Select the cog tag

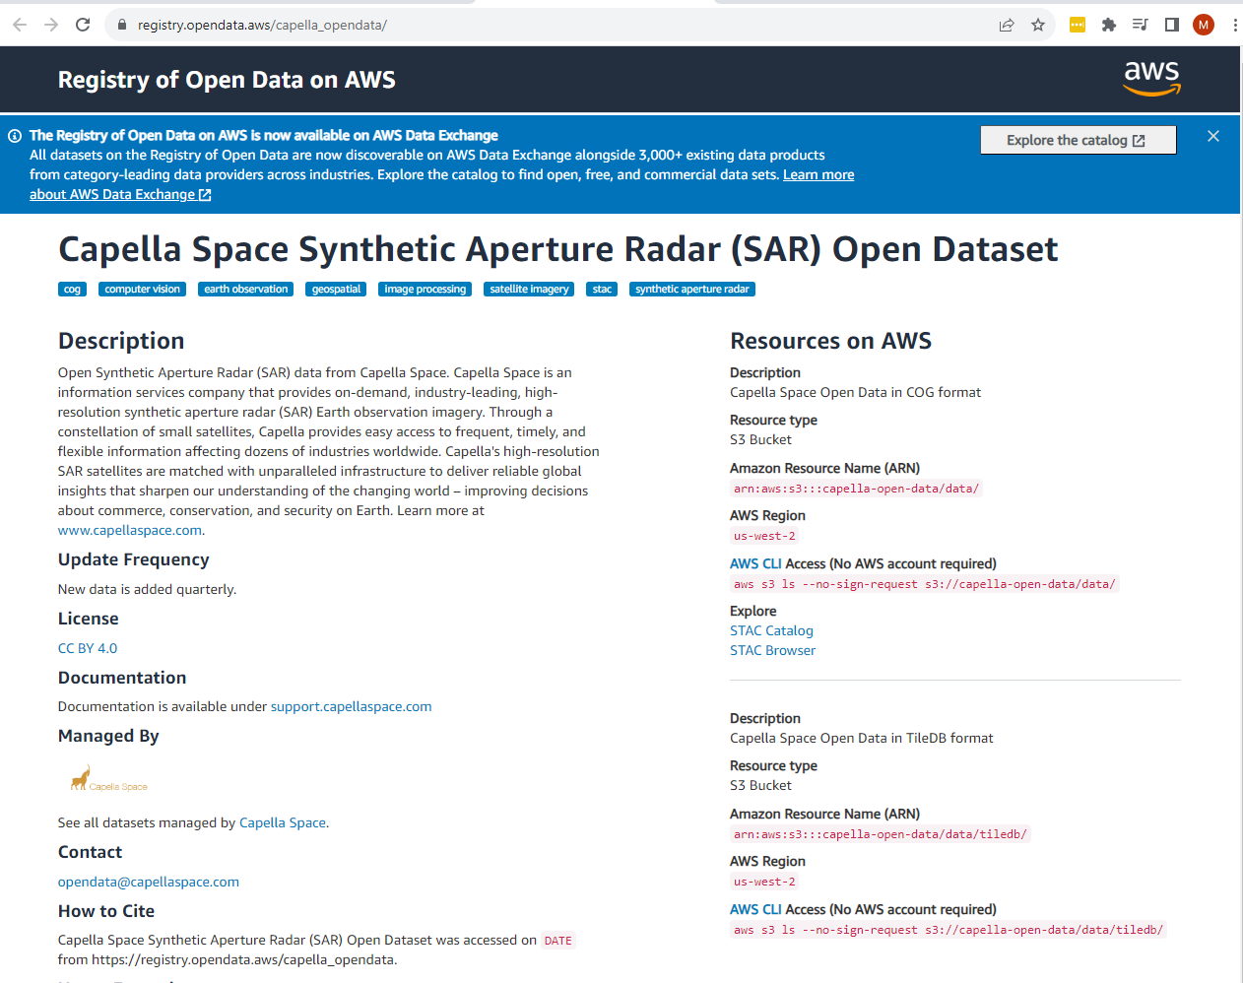[x=73, y=290]
